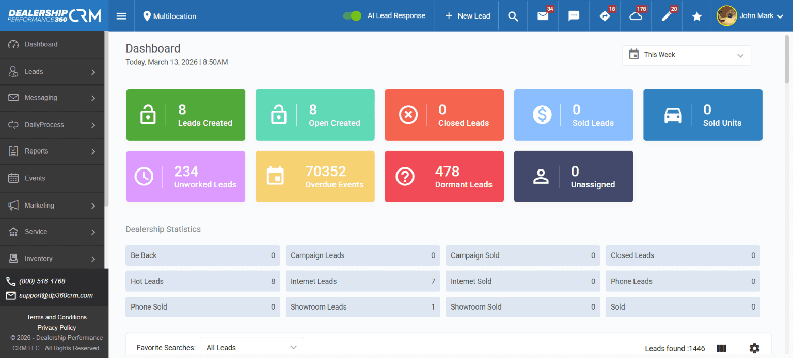Toggle the AI Lead Response switch

click(x=352, y=16)
